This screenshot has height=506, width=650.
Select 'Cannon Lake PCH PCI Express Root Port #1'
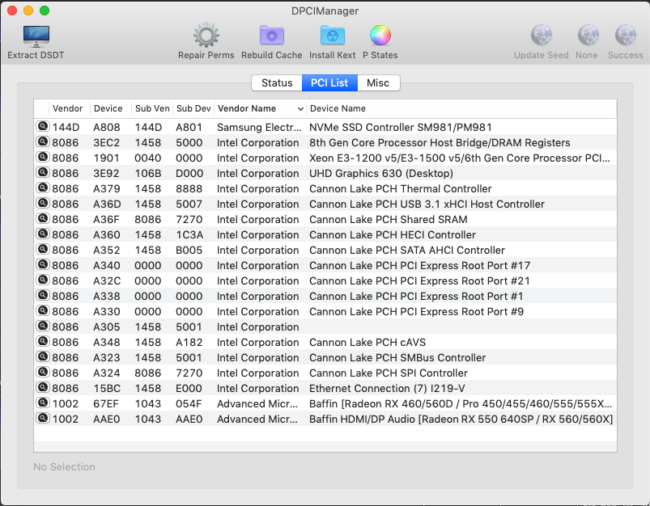pyautogui.click(x=416, y=296)
